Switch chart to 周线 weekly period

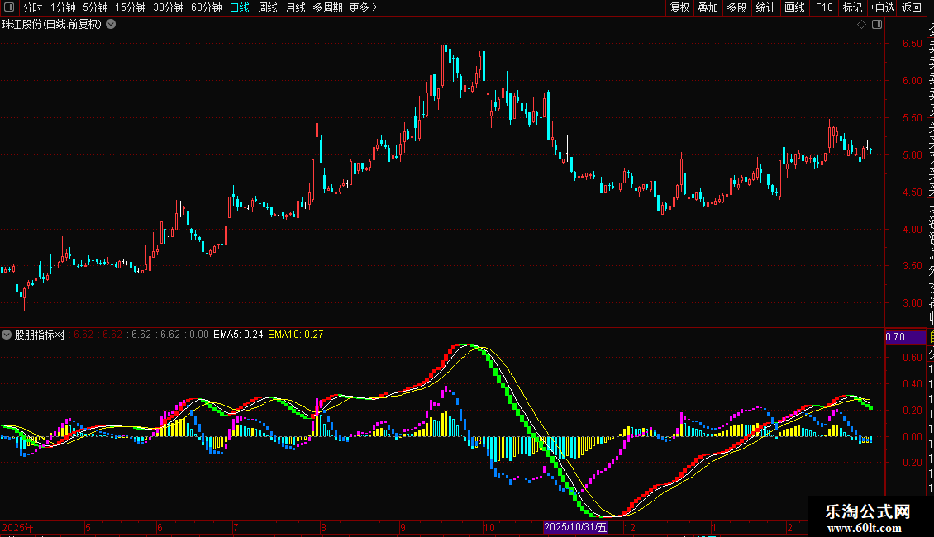[x=268, y=7]
